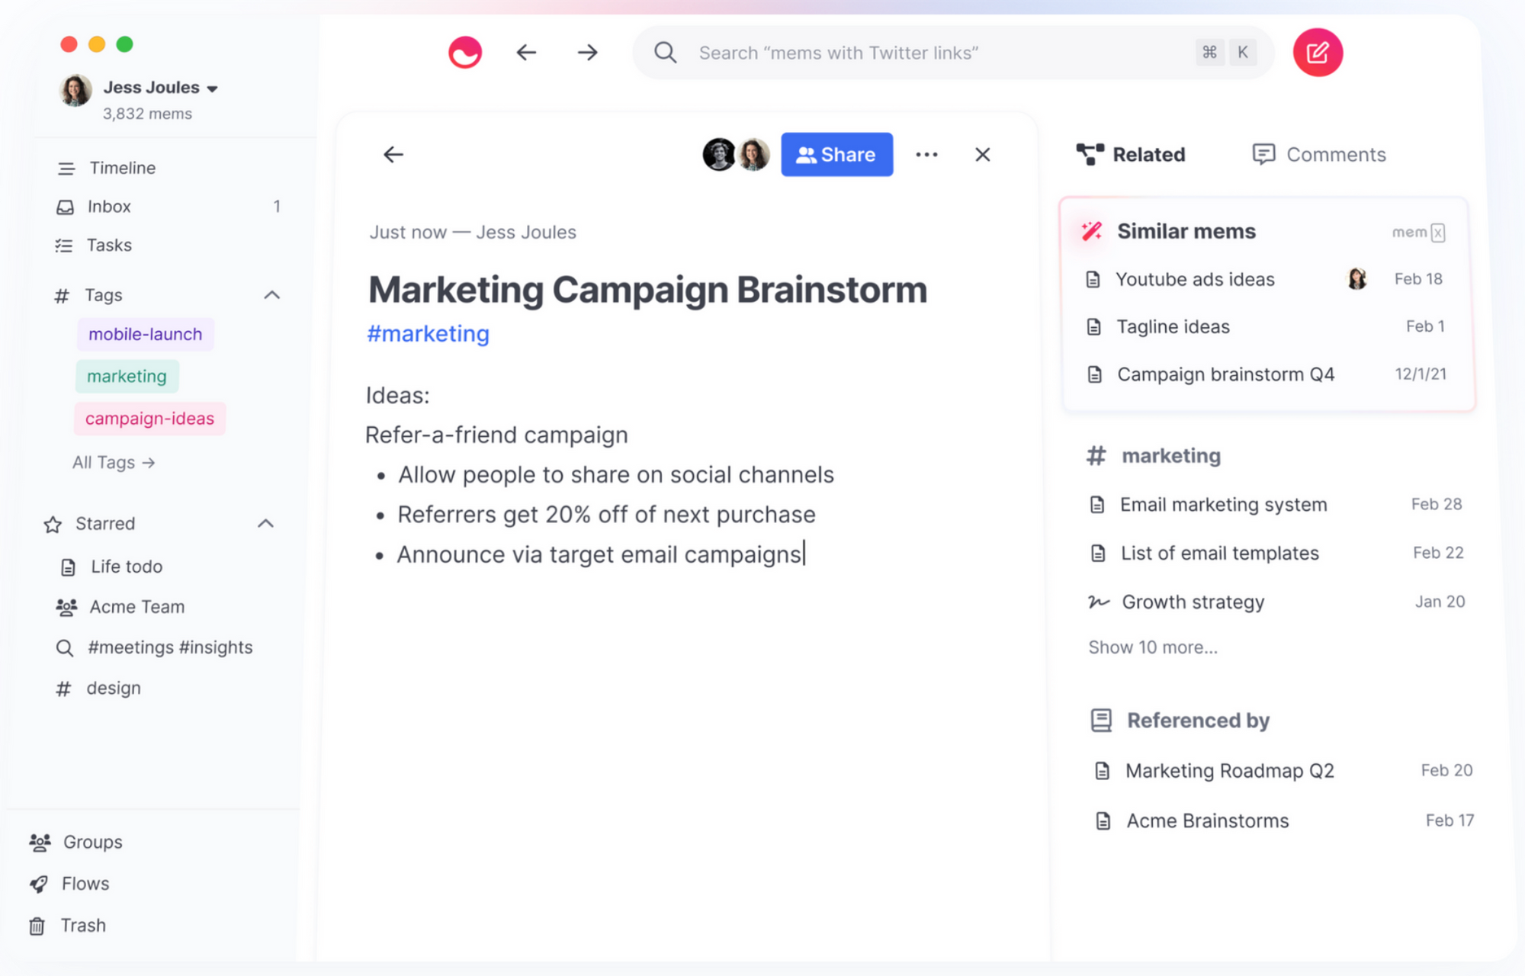The width and height of the screenshot is (1525, 976).
Task: Select the campaign-ideas tag
Action: [x=149, y=419]
